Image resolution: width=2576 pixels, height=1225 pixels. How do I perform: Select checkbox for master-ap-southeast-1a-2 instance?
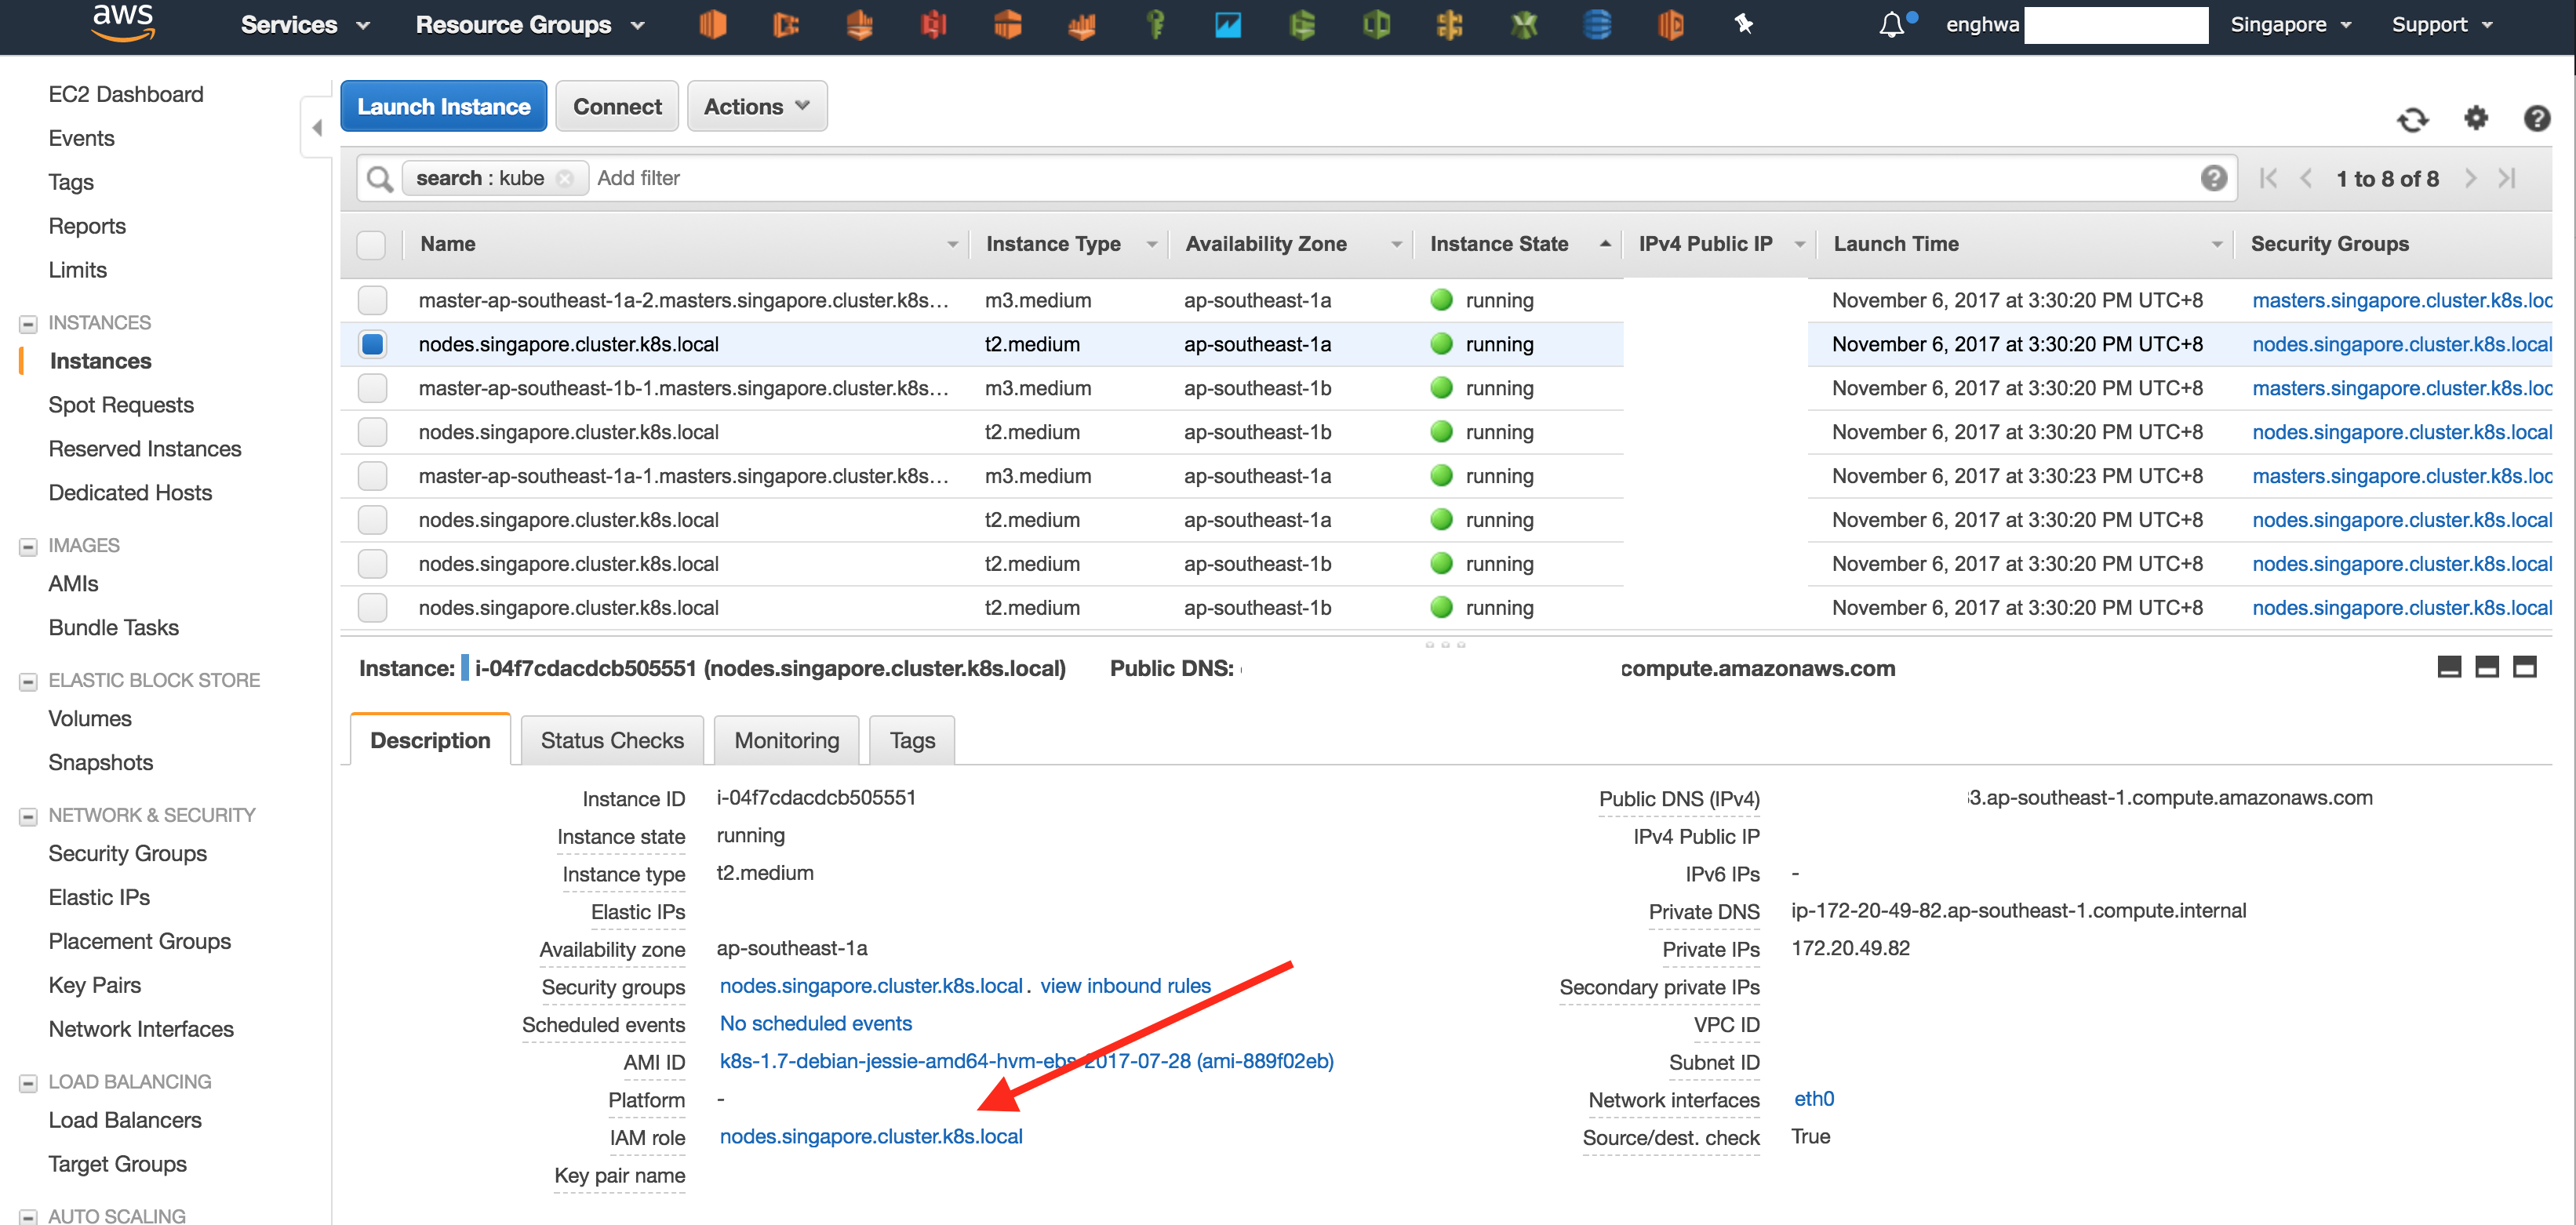click(372, 300)
